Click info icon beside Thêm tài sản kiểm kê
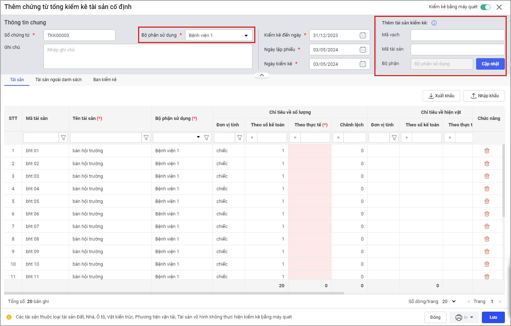Screen dimensions: 511x326 [x=434, y=23]
